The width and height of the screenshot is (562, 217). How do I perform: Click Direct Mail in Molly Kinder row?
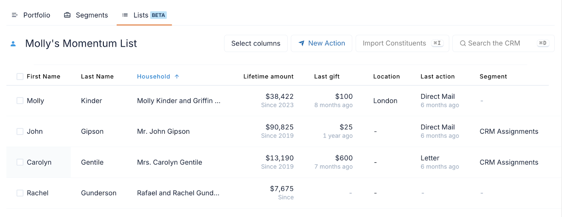[438, 97]
